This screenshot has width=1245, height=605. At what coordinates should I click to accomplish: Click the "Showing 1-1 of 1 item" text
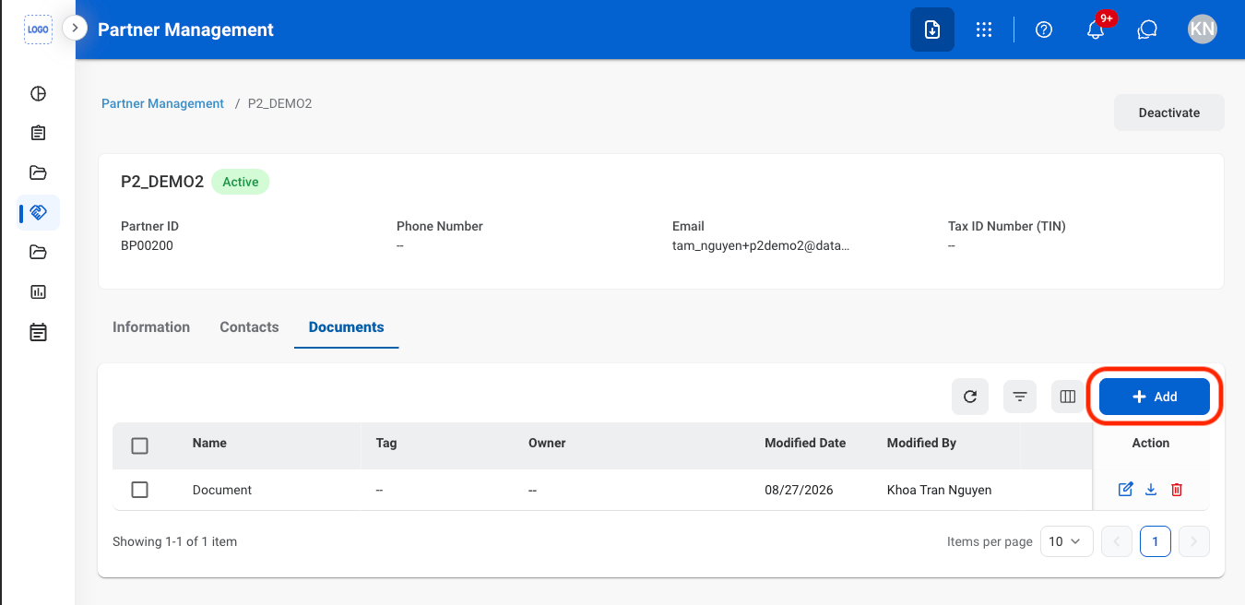click(174, 541)
